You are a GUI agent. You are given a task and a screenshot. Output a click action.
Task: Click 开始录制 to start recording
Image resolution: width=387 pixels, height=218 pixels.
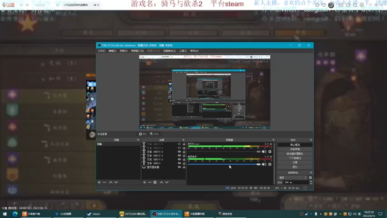[x=295, y=149]
